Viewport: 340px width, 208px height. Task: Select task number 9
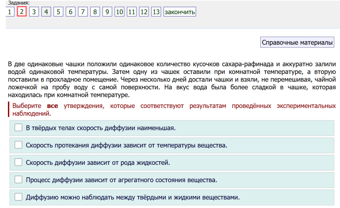pos(107,12)
